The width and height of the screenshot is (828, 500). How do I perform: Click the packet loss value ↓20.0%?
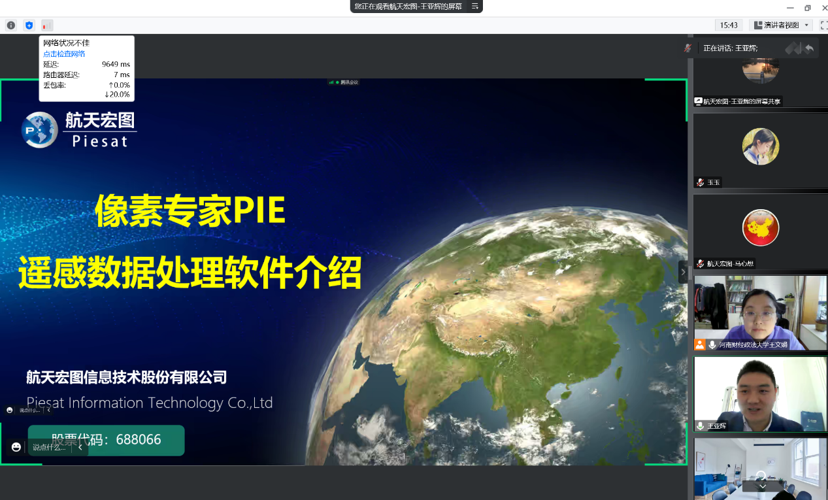[118, 95]
